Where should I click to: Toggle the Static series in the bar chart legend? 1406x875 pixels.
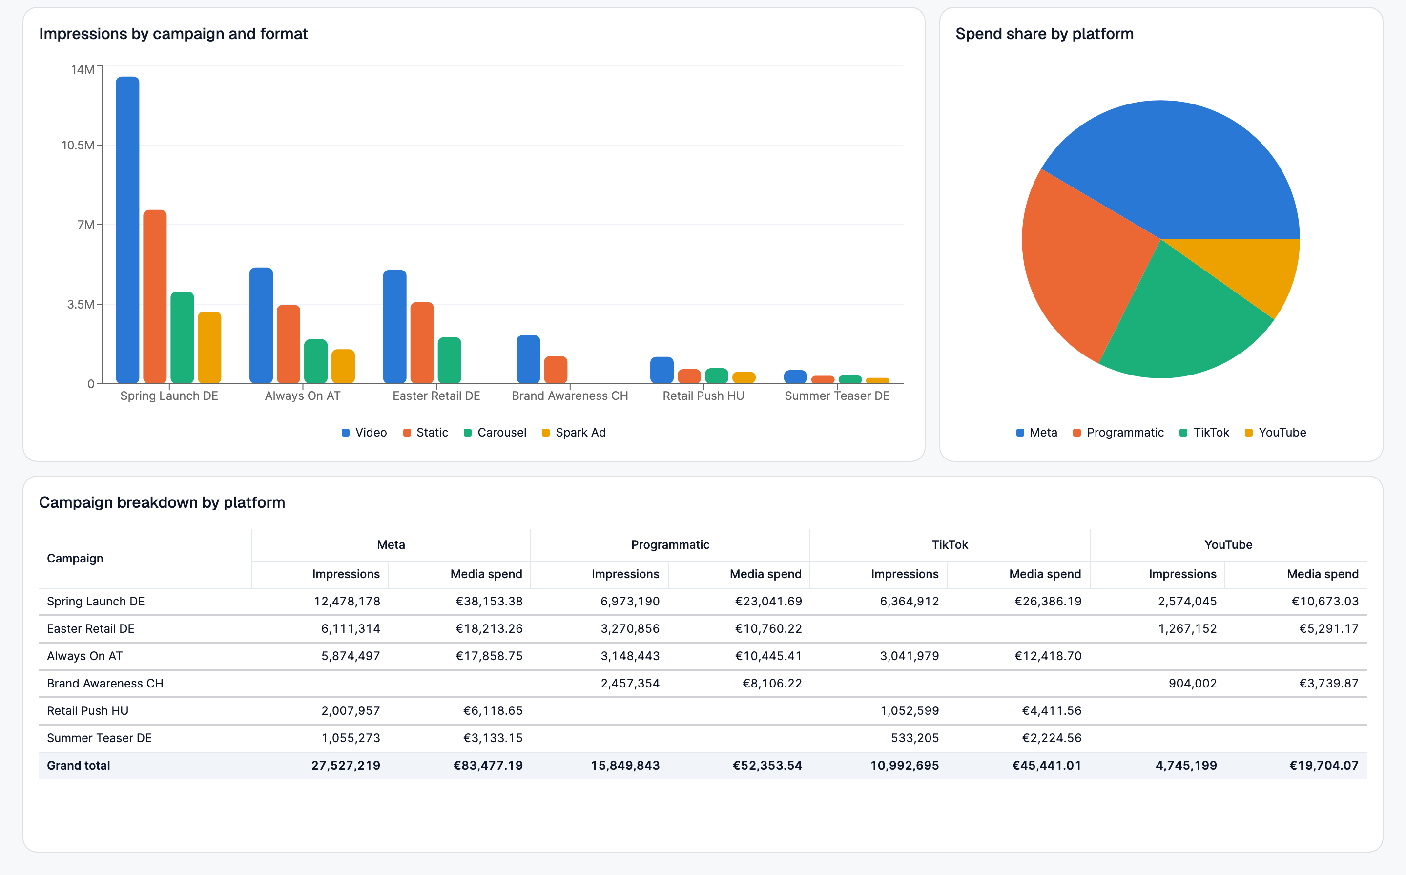(x=425, y=432)
